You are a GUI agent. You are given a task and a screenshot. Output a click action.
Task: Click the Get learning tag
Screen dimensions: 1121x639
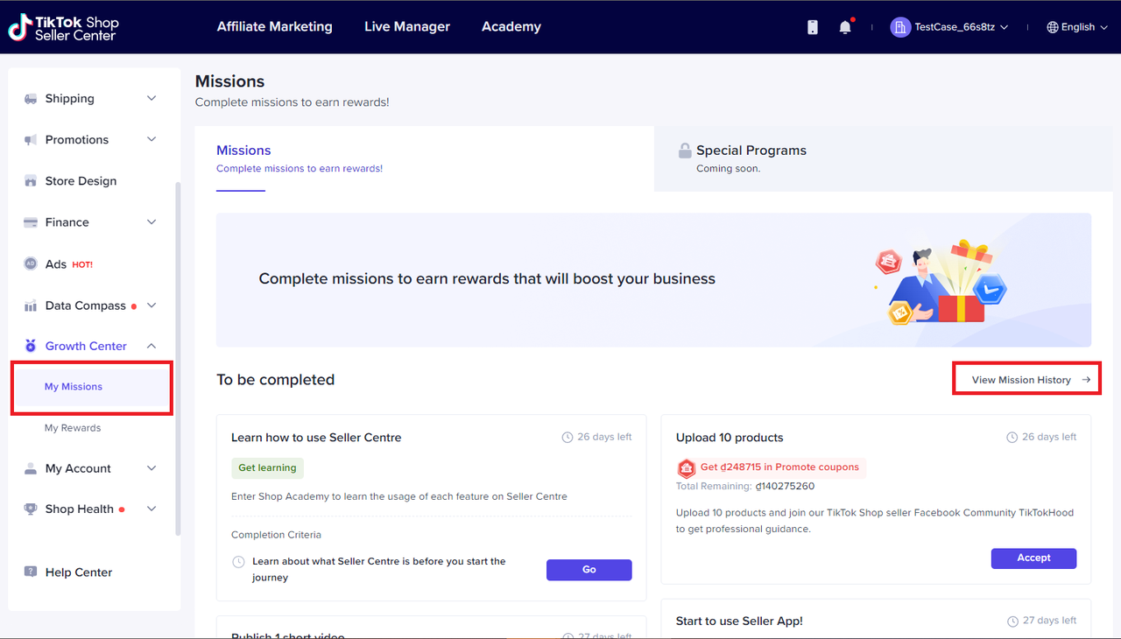[267, 468]
